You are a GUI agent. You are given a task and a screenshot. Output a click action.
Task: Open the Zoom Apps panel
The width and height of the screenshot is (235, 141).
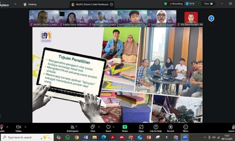pos(141,128)
